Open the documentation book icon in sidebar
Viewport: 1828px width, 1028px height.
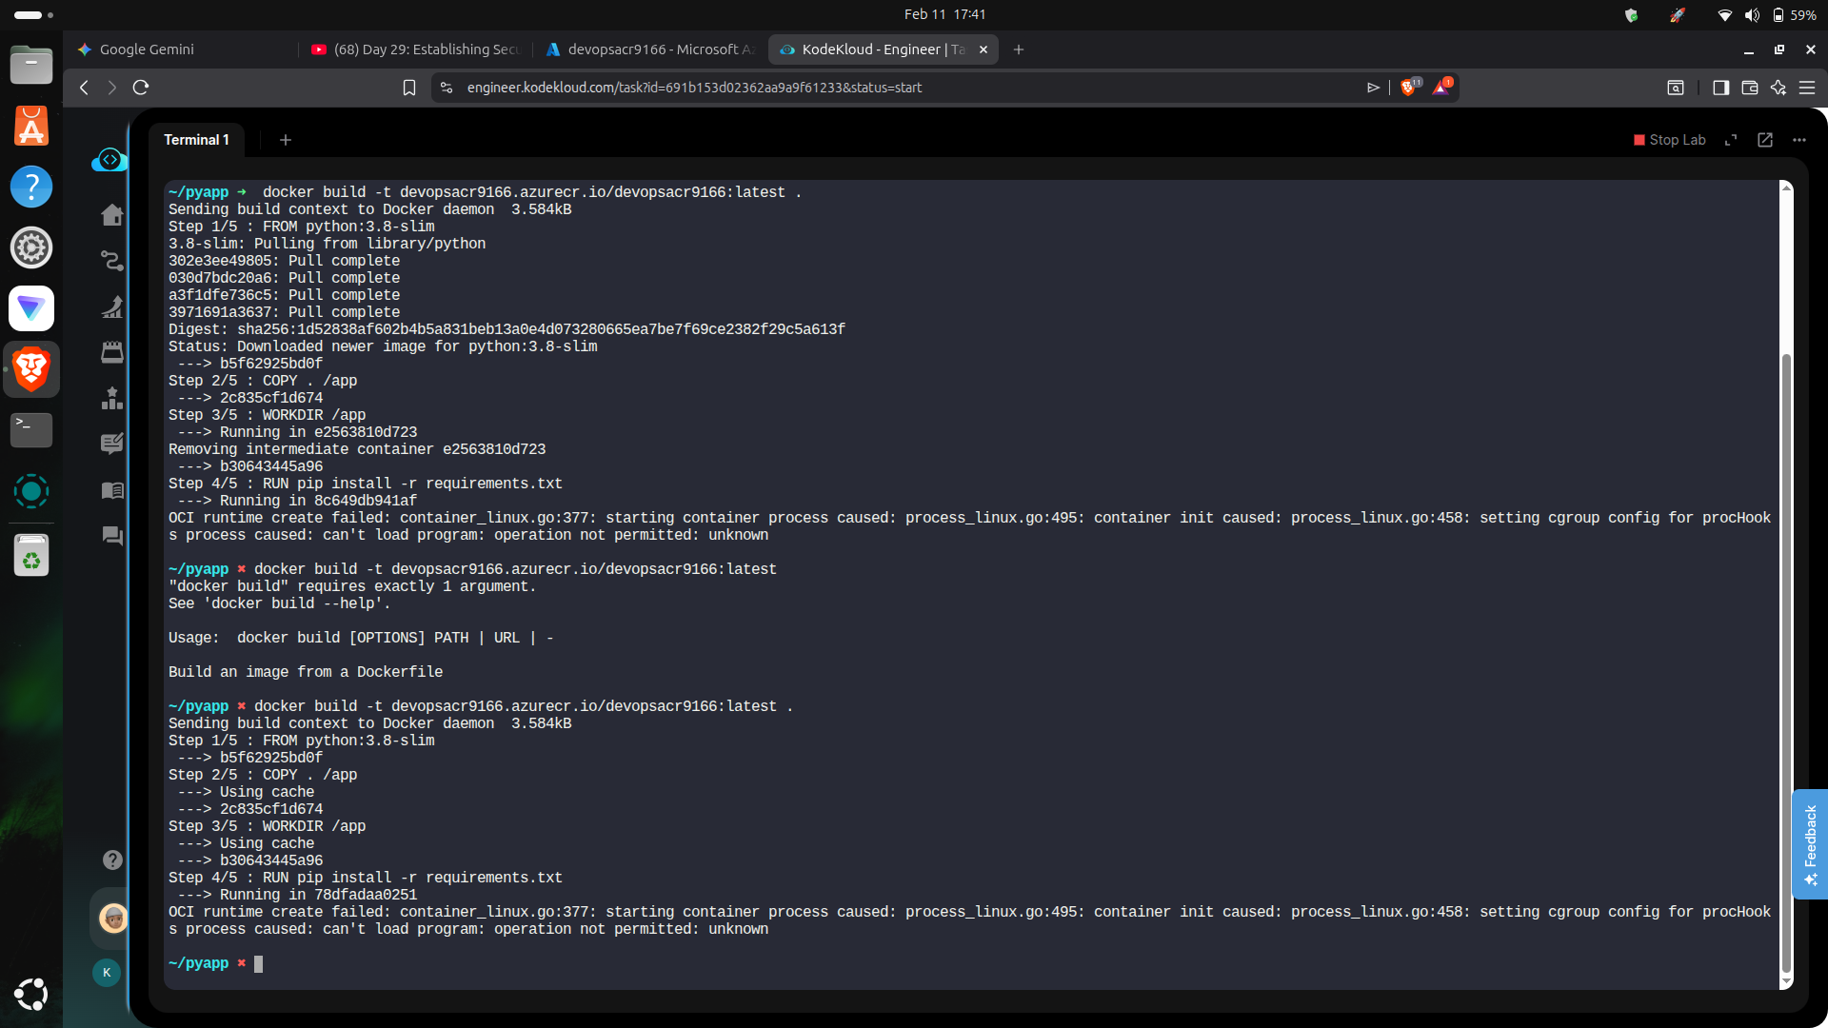(x=112, y=490)
